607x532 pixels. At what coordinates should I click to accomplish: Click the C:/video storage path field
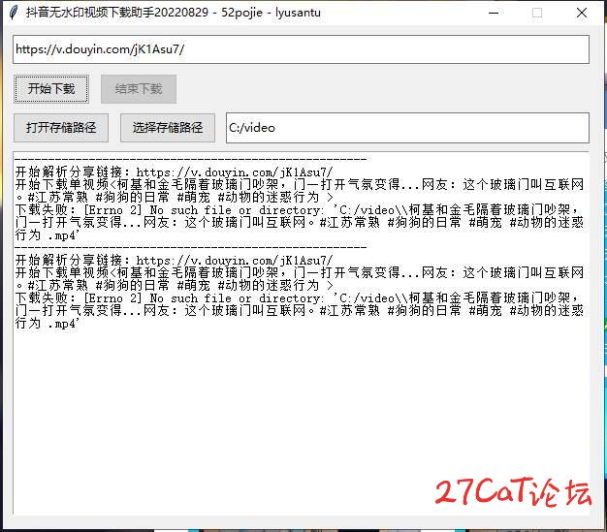(x=407, y=128)
